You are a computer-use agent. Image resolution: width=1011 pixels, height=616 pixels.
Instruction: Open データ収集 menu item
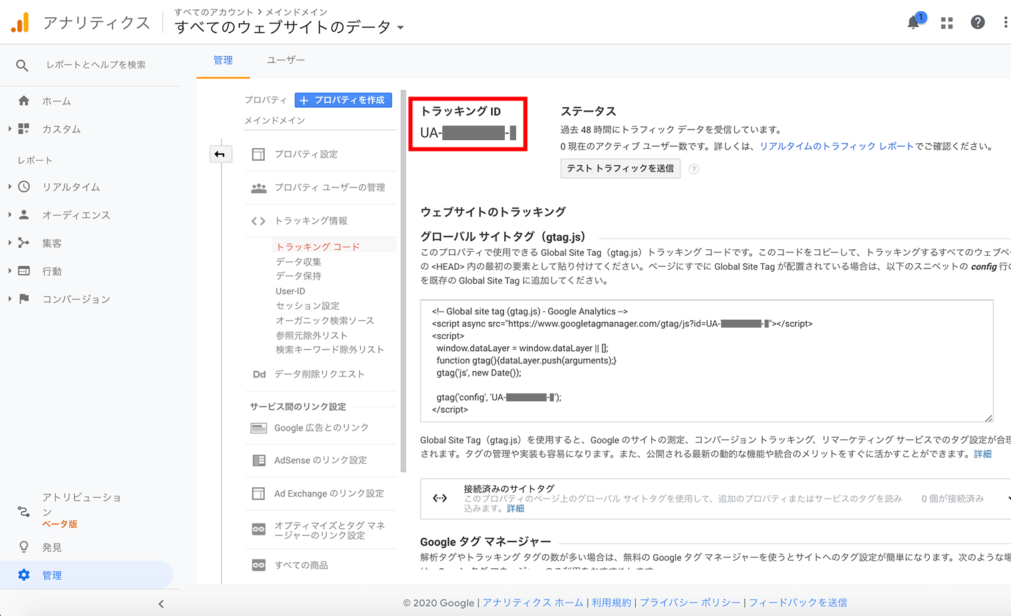[299, 262]
